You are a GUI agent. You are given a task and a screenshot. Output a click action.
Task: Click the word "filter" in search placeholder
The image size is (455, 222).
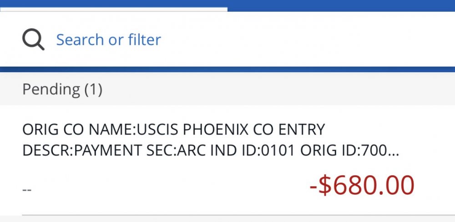[144, 40]
